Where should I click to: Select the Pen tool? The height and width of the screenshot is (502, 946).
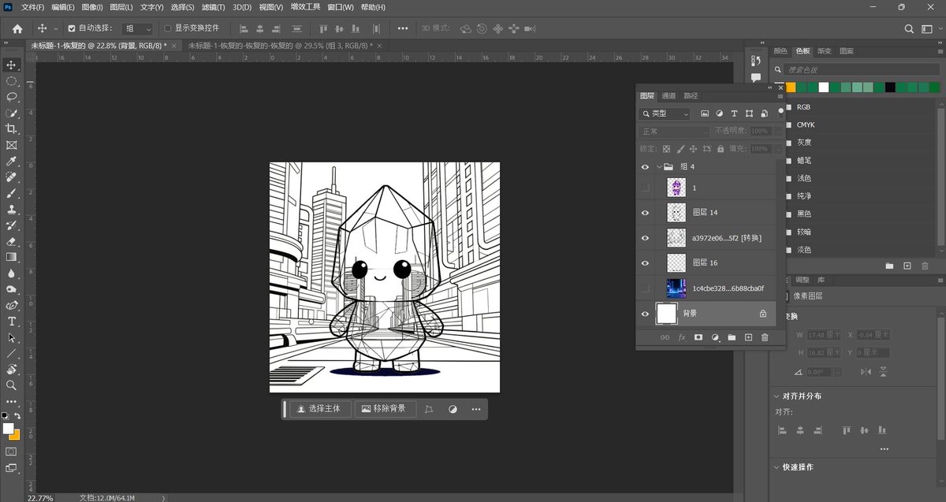(x=12, y=305)
